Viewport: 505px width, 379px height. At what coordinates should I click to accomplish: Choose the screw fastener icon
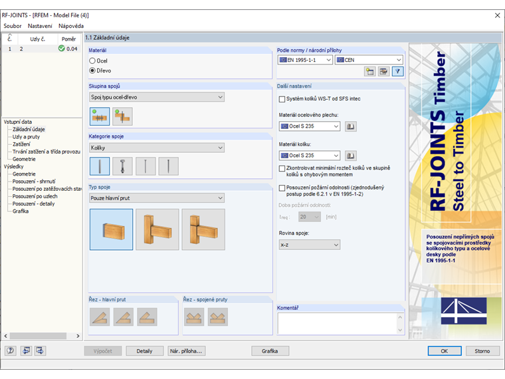168,166
